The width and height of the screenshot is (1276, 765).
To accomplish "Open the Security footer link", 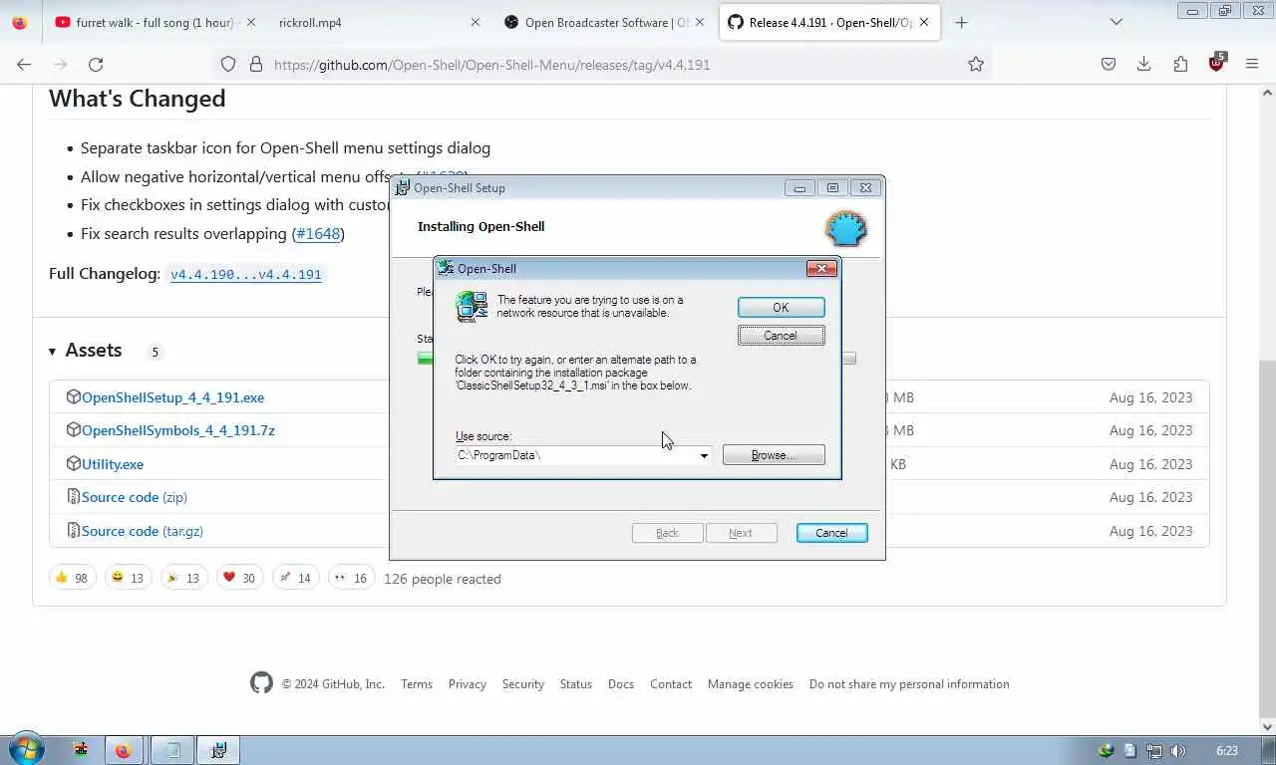I will point(523,684).
